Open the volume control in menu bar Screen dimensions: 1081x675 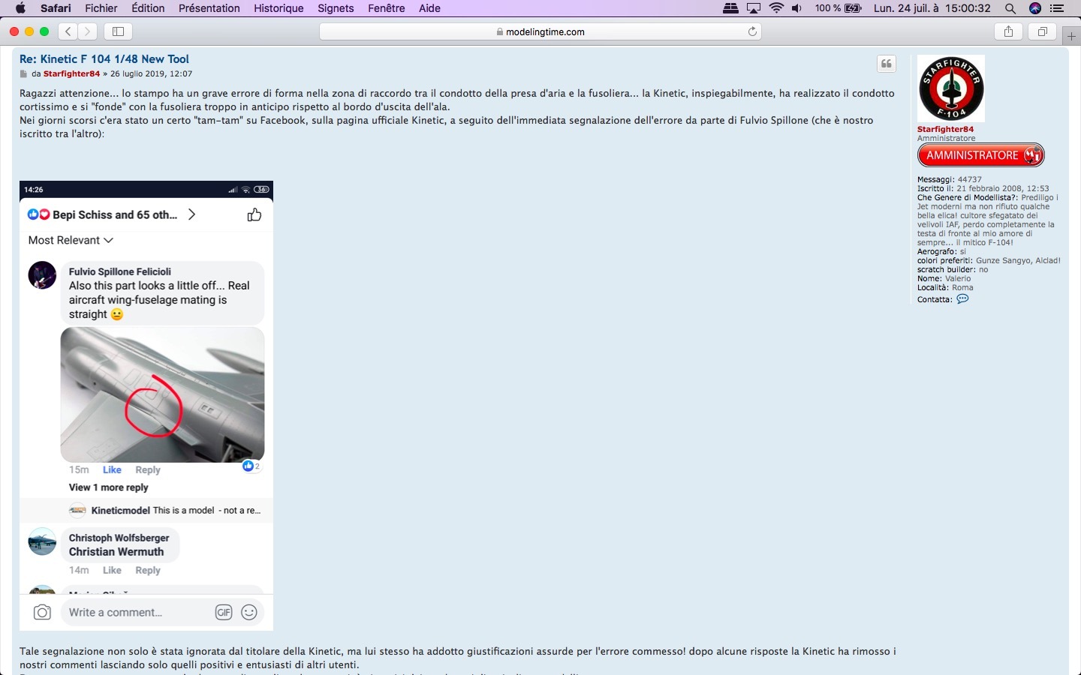(796, 8)
